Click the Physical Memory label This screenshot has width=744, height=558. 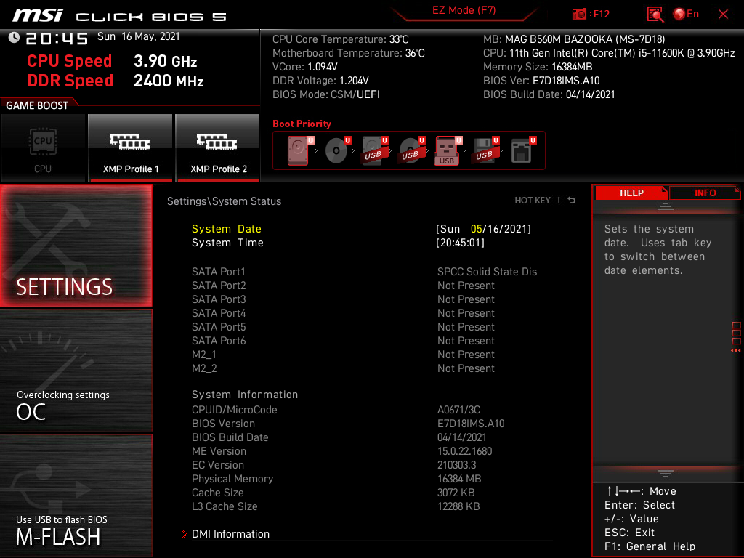pyautogui.click(x=232, y=478)
